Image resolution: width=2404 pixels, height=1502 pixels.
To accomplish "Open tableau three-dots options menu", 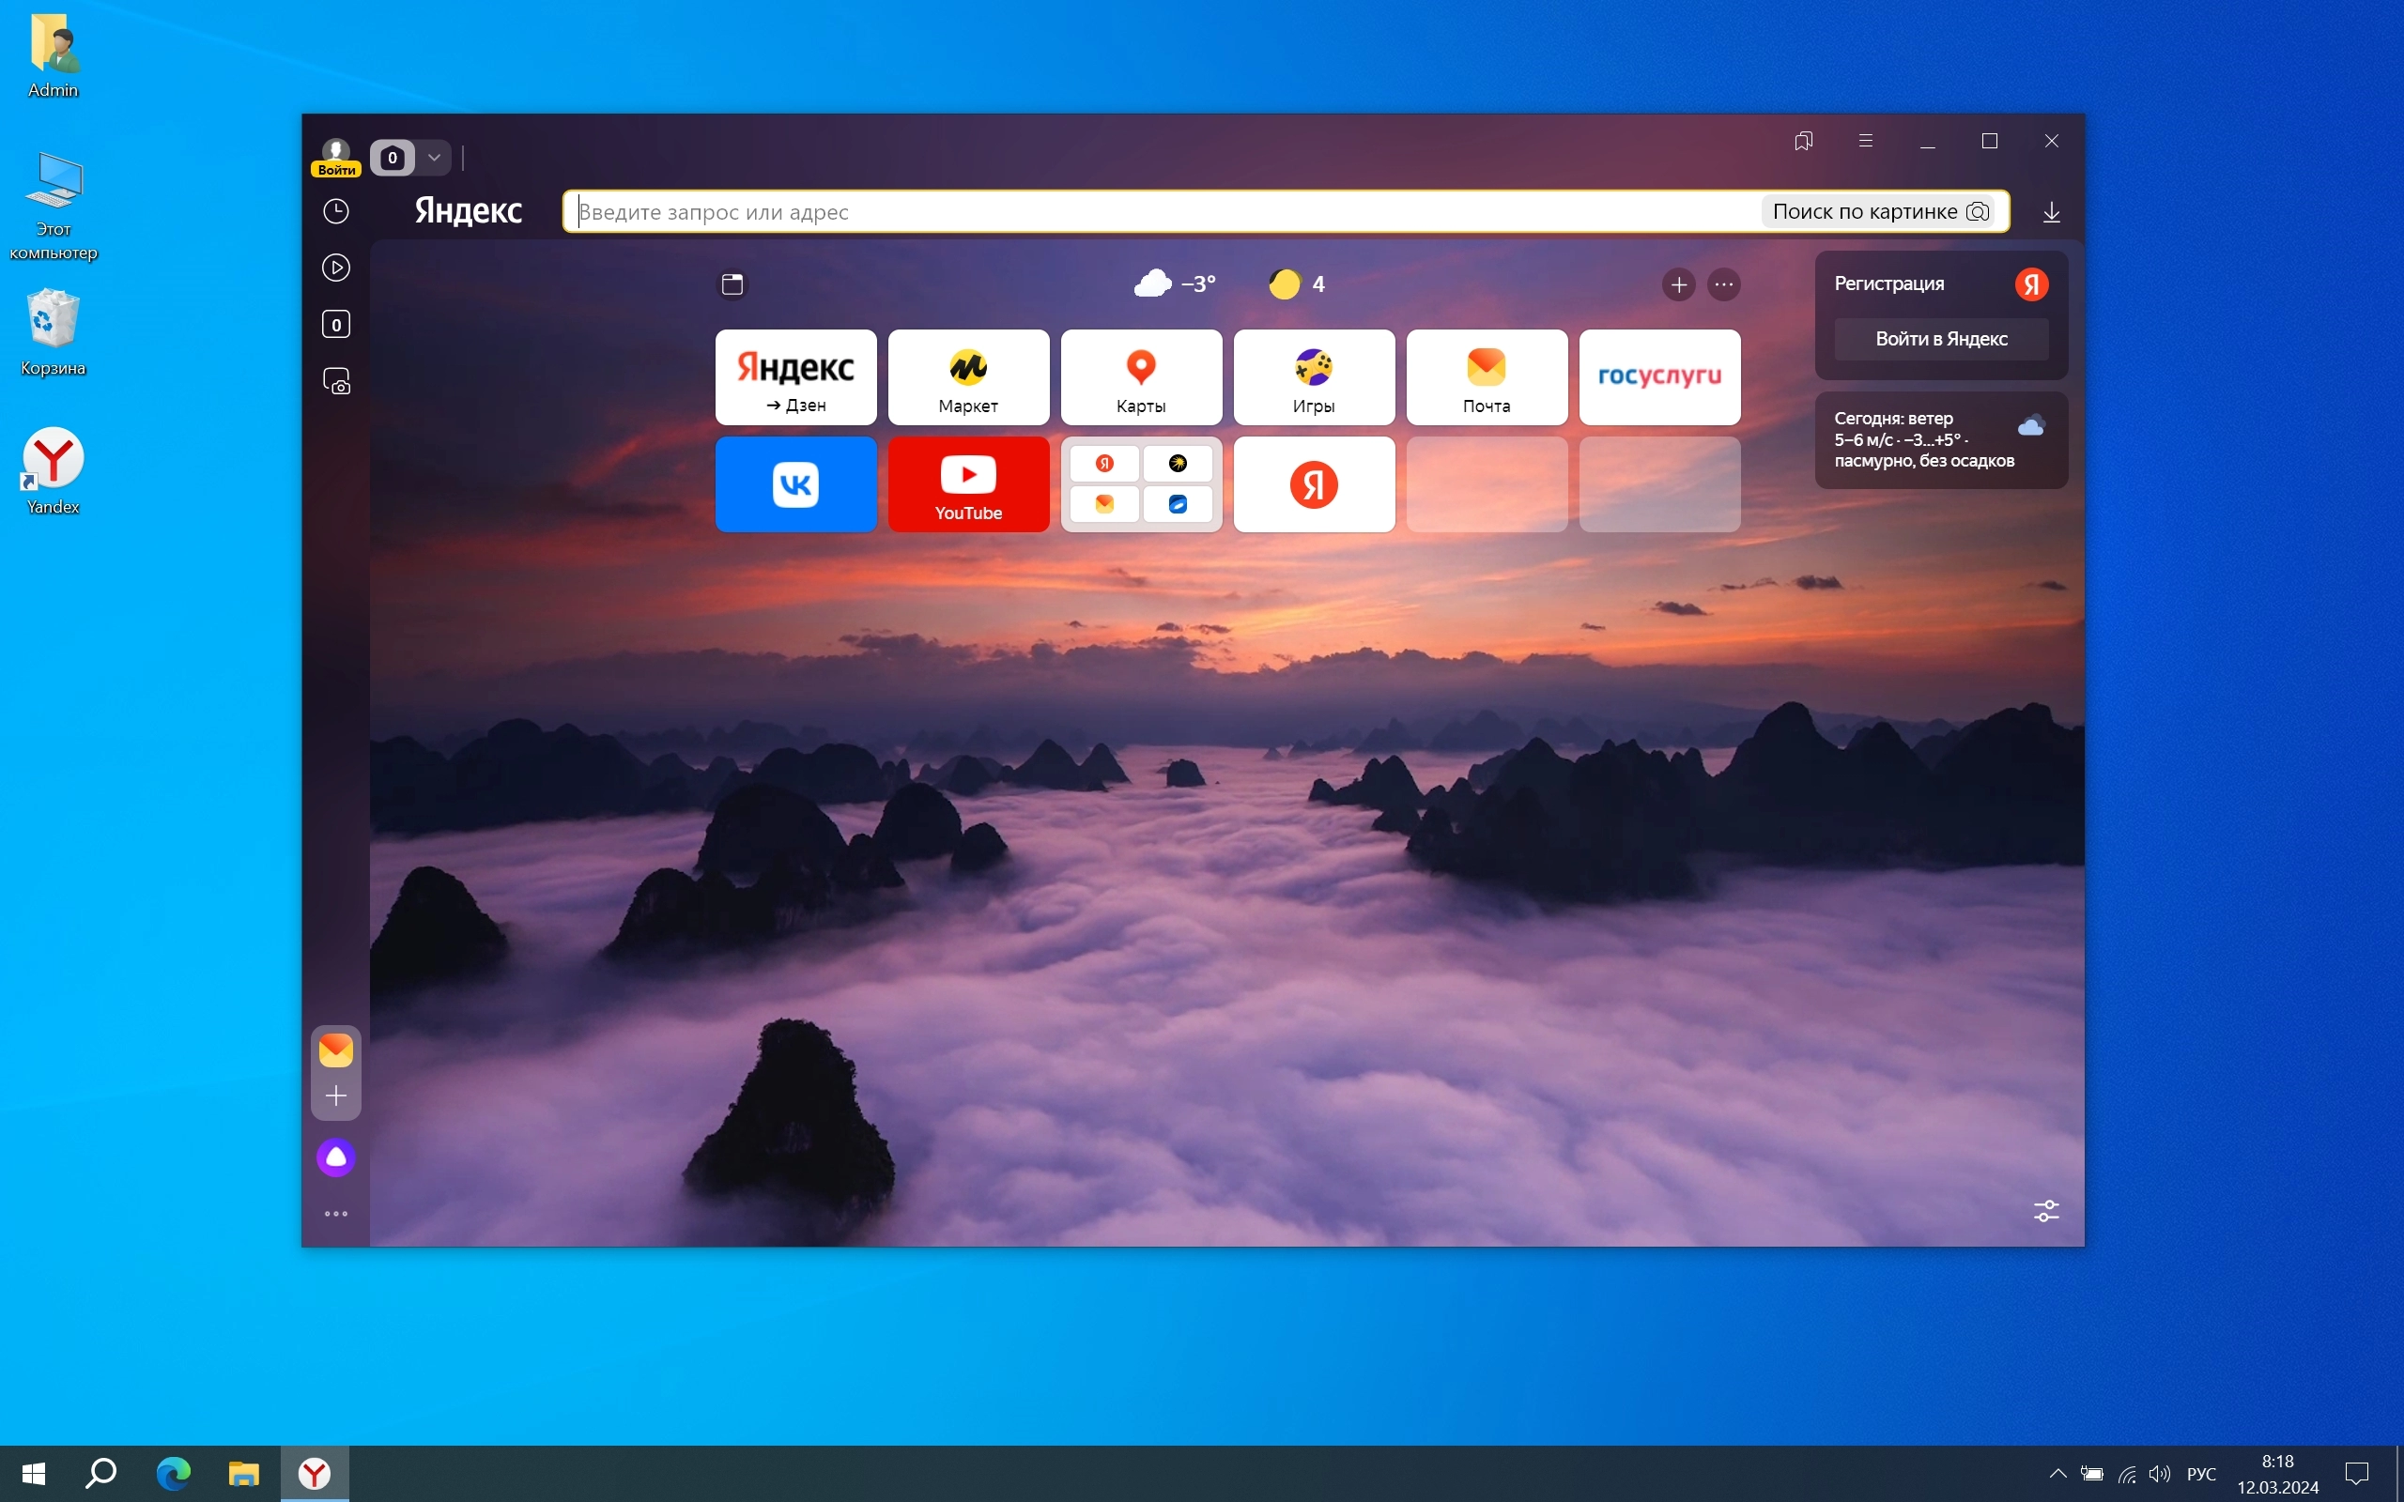I will [1723, 285].
